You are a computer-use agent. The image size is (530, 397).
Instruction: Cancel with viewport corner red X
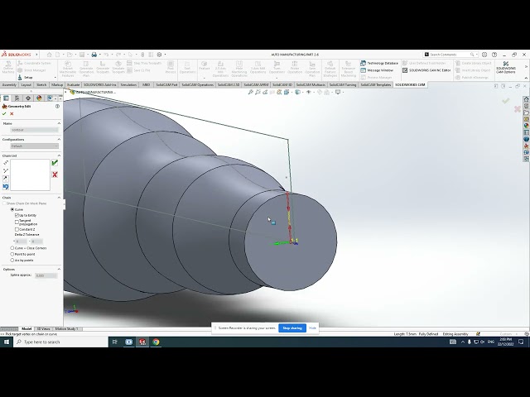(x=517, y=109)
